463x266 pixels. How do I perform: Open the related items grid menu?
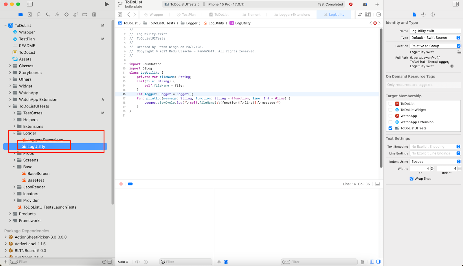(x=120, y=14)
